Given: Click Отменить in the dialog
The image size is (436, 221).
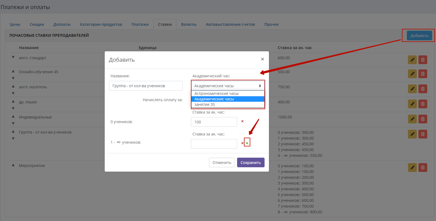Looking at the screenshot, I should 222,163.
